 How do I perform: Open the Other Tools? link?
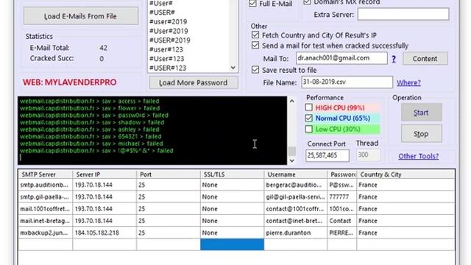coord(418,156)
